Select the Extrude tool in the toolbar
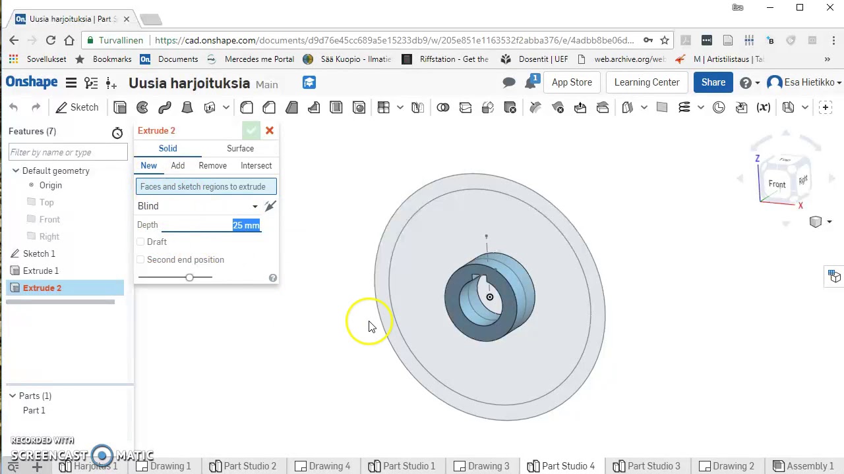The height and width of the screenshot is (474, 844). [x=120, y=107]
